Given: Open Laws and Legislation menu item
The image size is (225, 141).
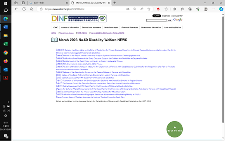Looking at the screenshot, I should 173,27.
